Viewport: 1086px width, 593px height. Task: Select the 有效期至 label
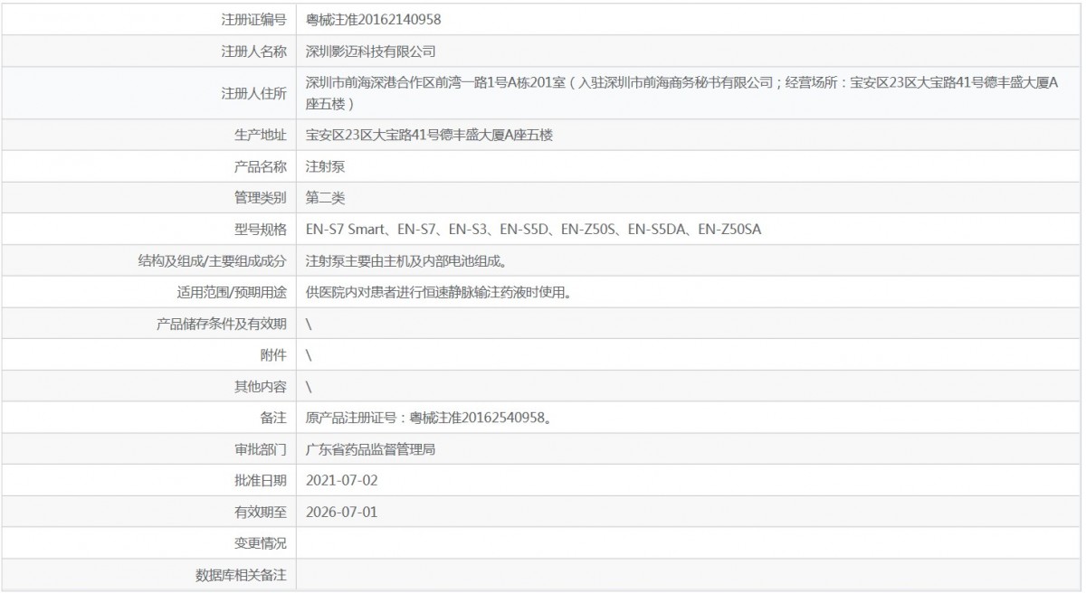pyautogui.click(x=261, y=512)
